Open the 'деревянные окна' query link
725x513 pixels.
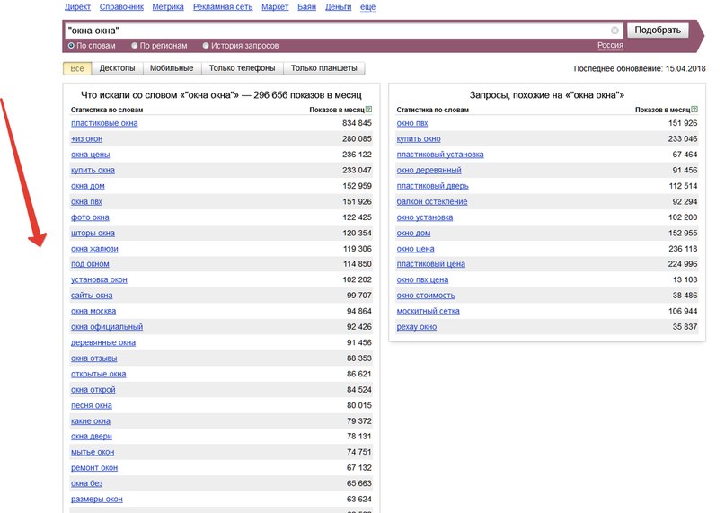(x=103, y=343)
